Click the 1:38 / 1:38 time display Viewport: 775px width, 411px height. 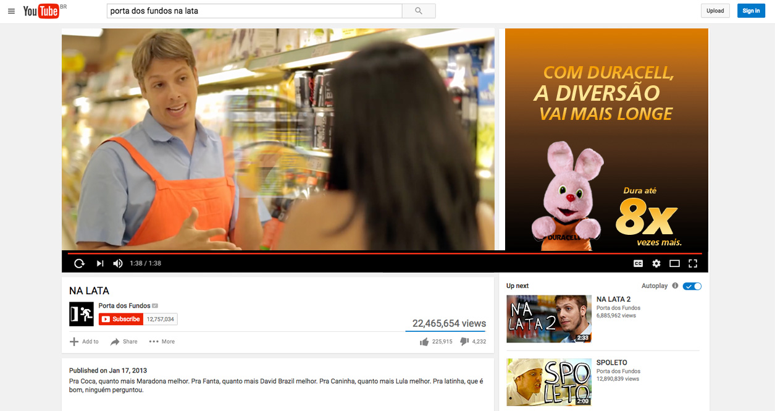[x=146, y=263]
